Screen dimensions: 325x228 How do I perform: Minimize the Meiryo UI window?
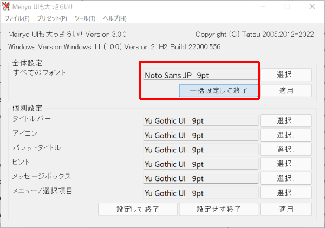[x=263, y=6]
